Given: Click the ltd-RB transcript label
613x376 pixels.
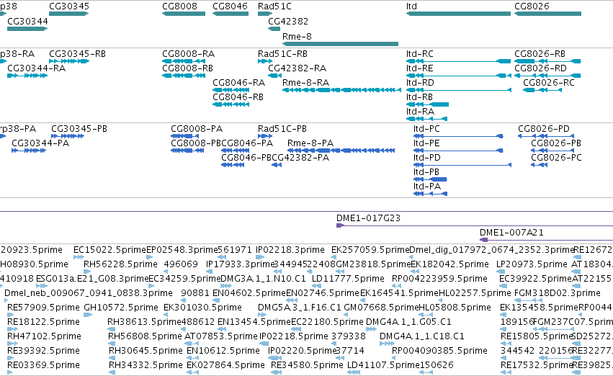Looking at the screenshot, I should tap(419, 97).
